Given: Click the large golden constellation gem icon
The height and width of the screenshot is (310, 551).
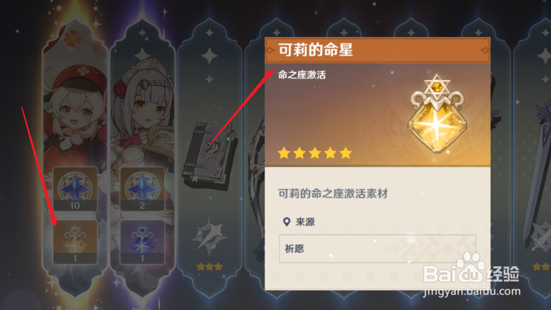Looking at the screenshot, I should pos(437,114).
